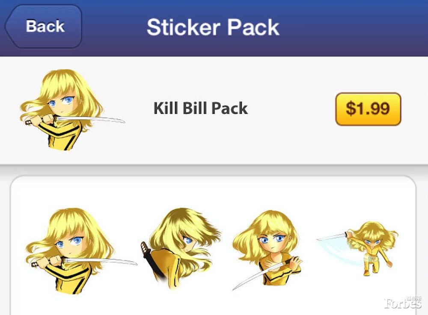Choose the back-turned sticker with sheathed sword
This screenshot has width=428, height=315.
(x=181, y=248)
